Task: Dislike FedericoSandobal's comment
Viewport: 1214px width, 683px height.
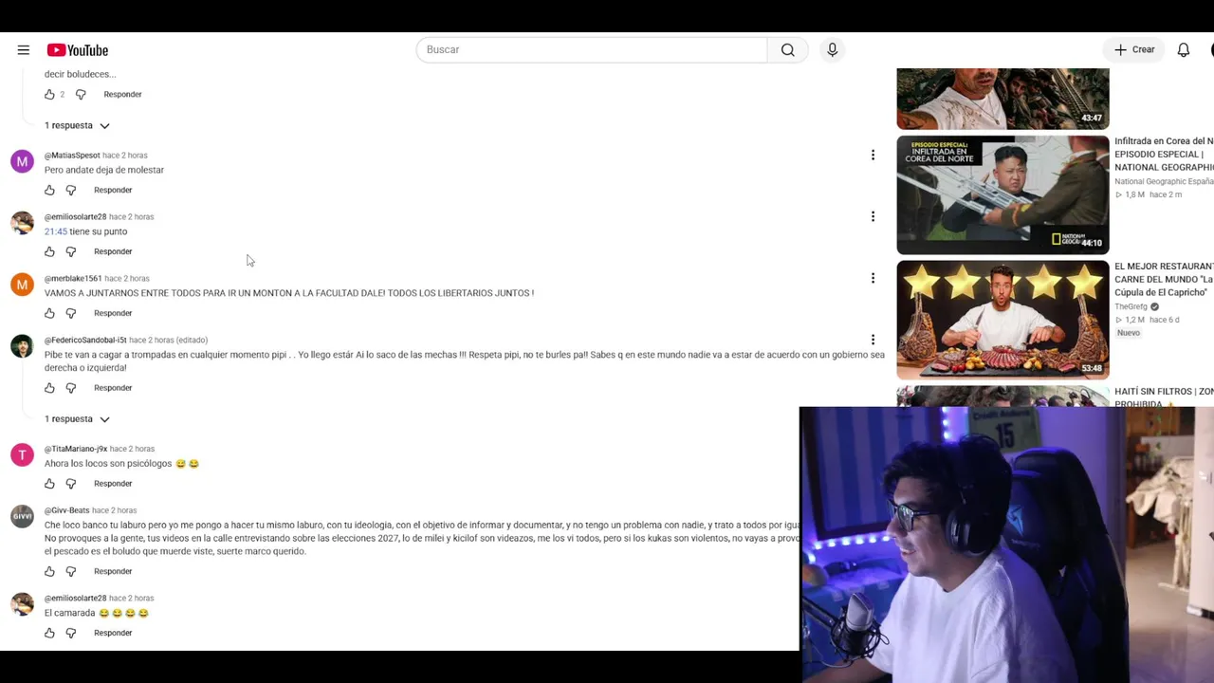Action: coord(70,388)
